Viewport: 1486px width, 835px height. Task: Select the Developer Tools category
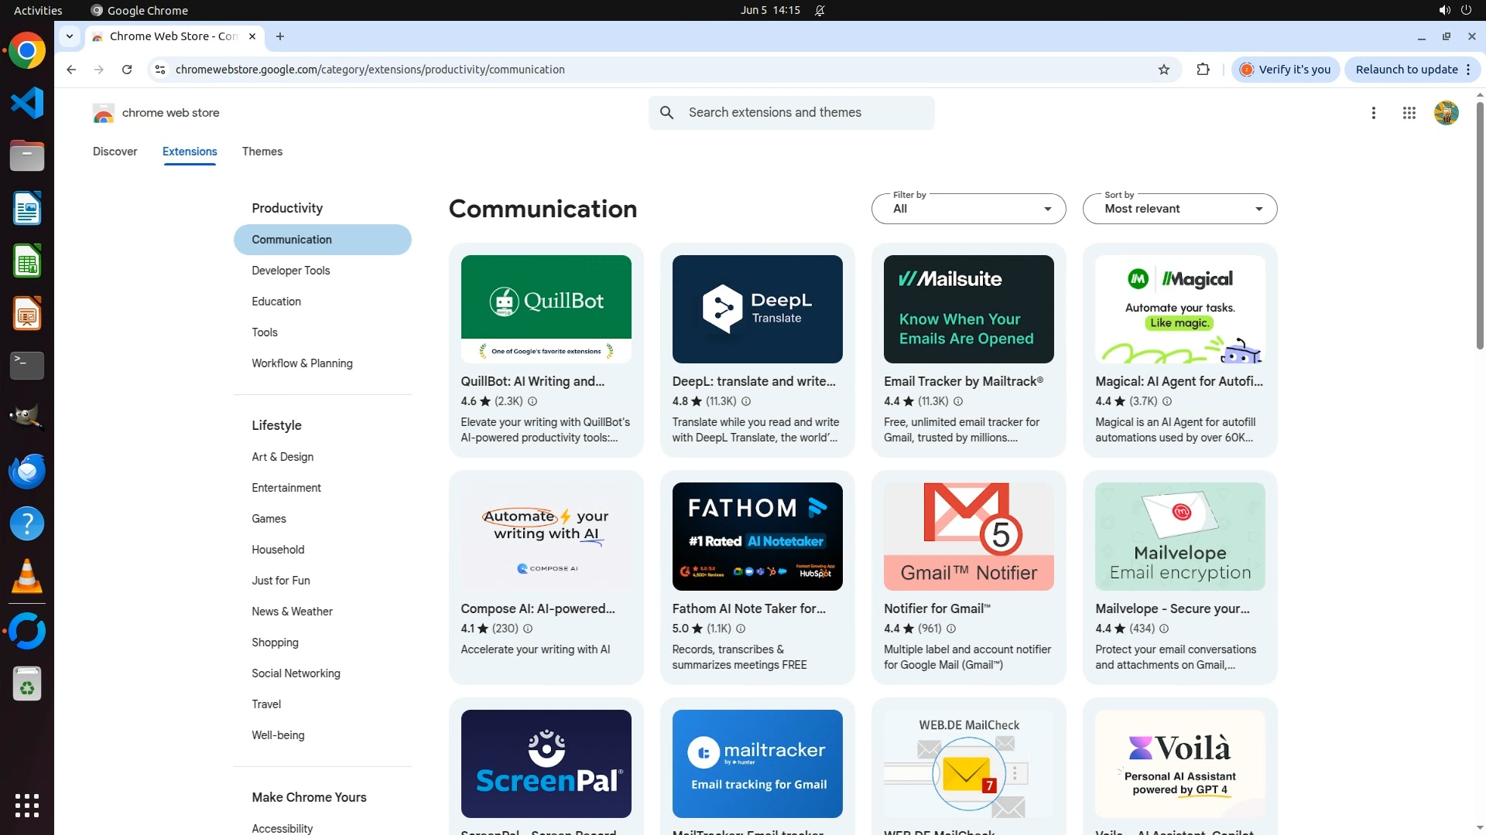coord(290,271)
